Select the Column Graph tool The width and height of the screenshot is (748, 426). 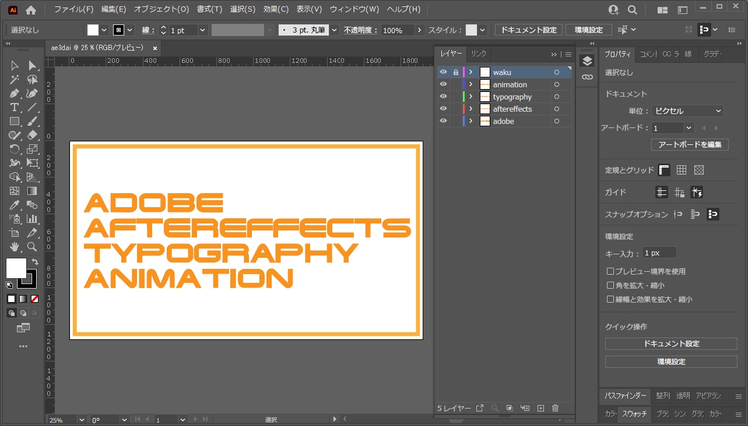click(33, 219)
